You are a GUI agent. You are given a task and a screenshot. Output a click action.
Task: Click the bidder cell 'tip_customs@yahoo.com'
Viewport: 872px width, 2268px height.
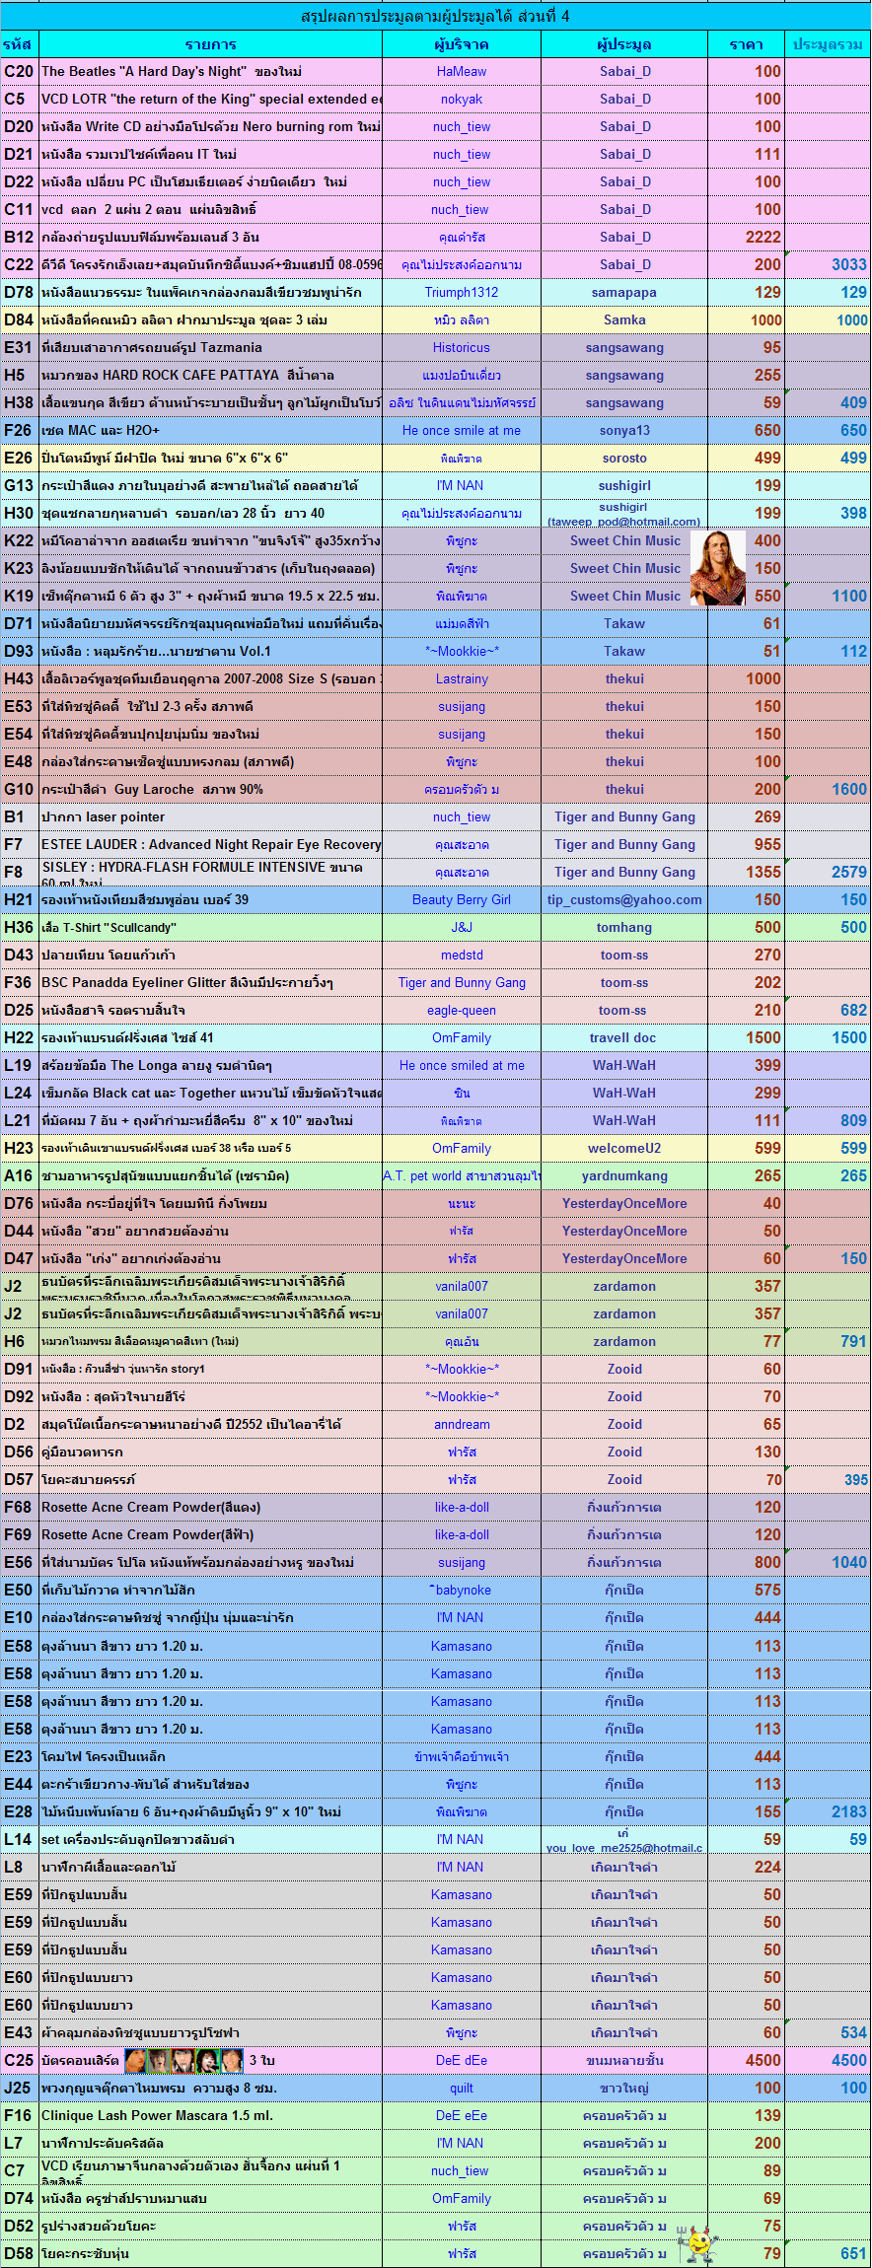[624, 899]
